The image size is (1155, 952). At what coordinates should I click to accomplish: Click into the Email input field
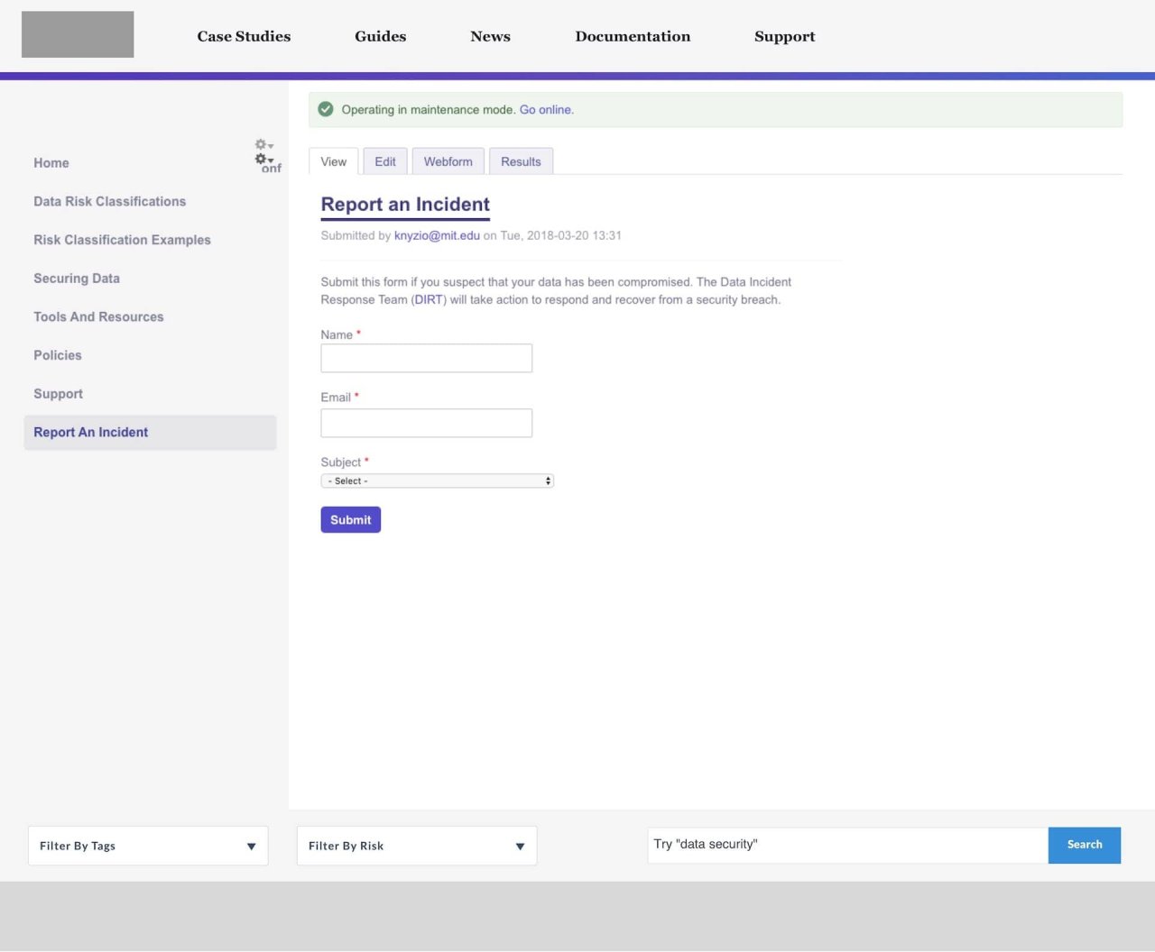click(426, 423)
